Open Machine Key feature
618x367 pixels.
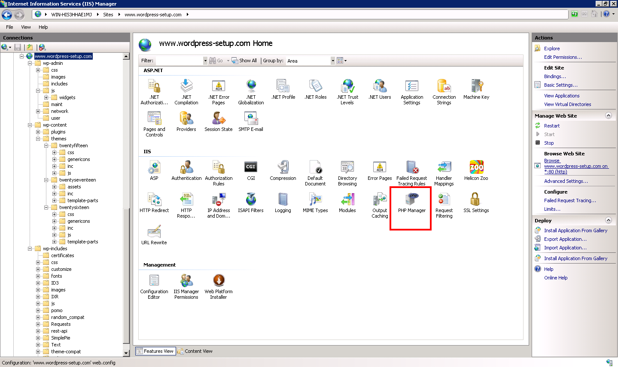click(x=476, y=90)
